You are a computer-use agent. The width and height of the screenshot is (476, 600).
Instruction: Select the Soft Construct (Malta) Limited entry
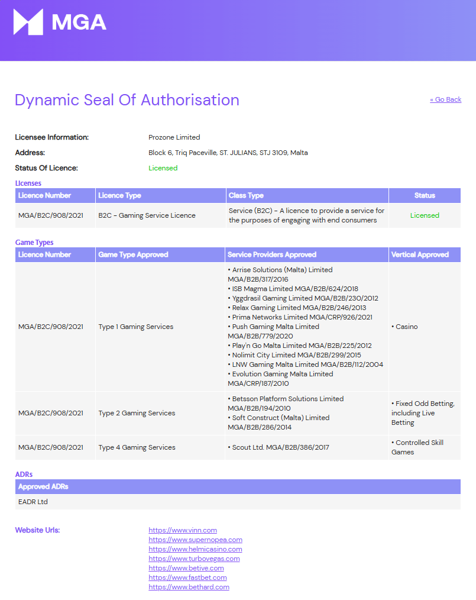coord(279,422)
